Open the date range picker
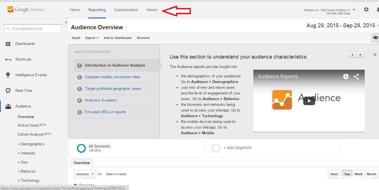 click(x=342, y=26)
